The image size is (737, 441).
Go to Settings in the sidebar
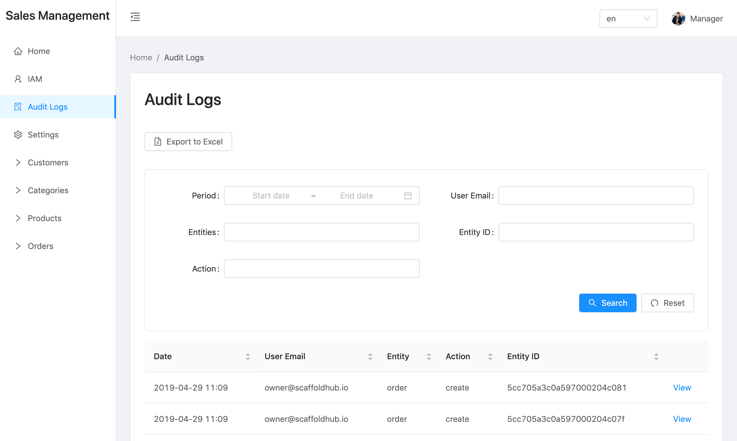click(x=43, y=135)
